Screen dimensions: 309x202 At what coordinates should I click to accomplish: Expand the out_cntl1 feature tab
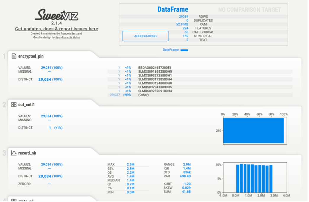click(26, 105)
